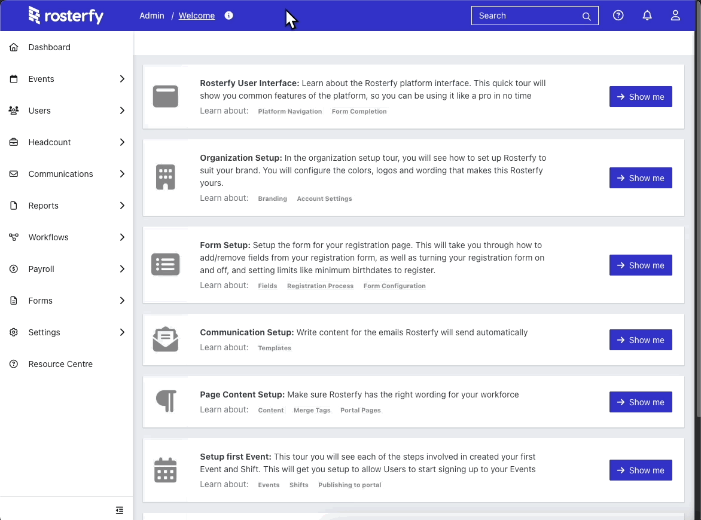Expand the Users menu chevron

click(x=122, y=111)
